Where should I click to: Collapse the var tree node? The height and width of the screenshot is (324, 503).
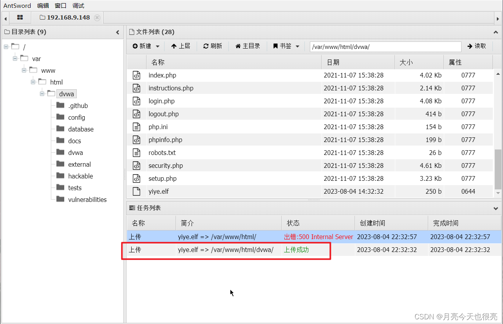(15, 59)
